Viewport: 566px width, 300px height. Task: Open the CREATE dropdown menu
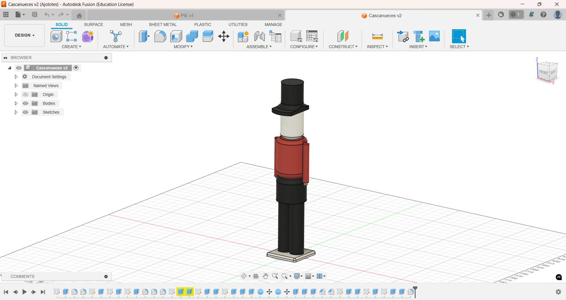pos(71,47)
